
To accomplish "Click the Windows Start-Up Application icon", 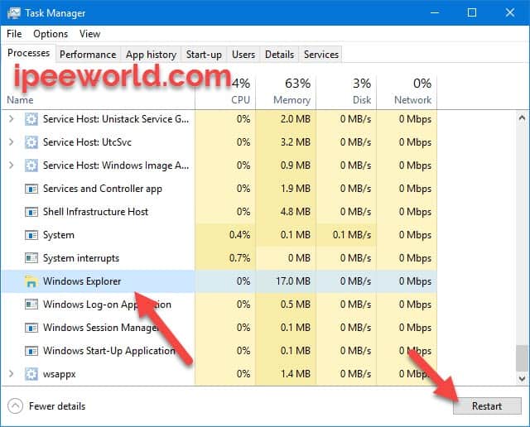I will click(31, 351).
